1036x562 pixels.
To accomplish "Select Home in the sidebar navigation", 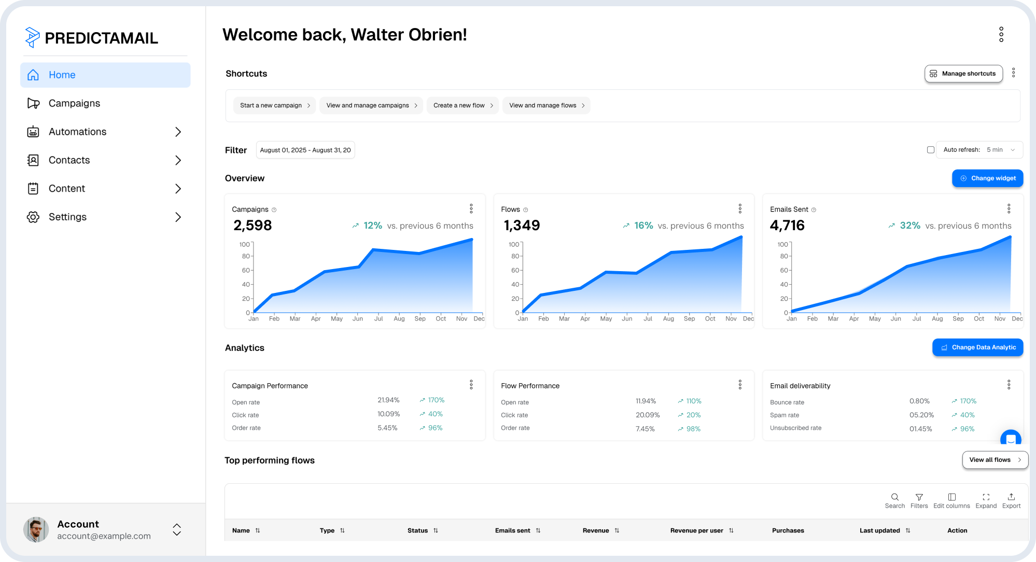I will [62, 75].
